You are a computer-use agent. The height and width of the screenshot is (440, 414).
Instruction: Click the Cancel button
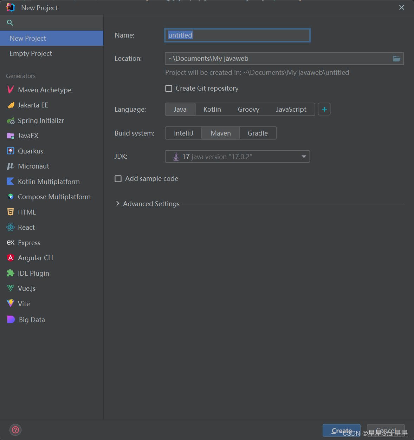click(386, 431)
